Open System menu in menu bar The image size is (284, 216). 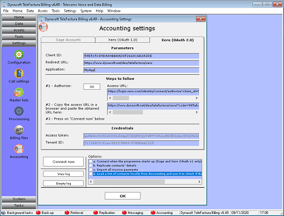(86, 11)
